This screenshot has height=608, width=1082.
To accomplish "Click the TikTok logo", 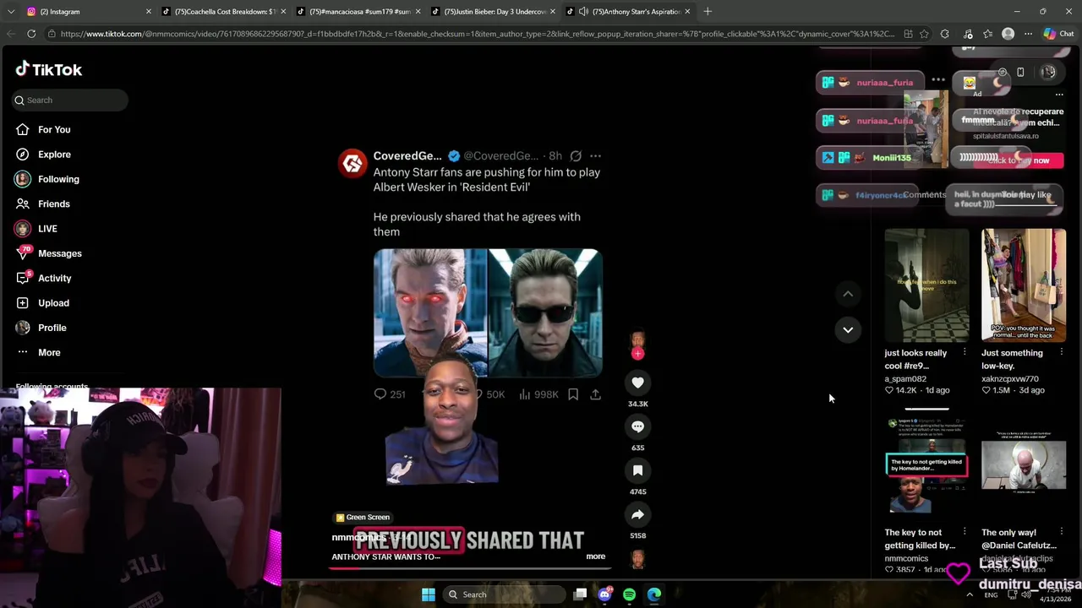I will pos(48,69).
